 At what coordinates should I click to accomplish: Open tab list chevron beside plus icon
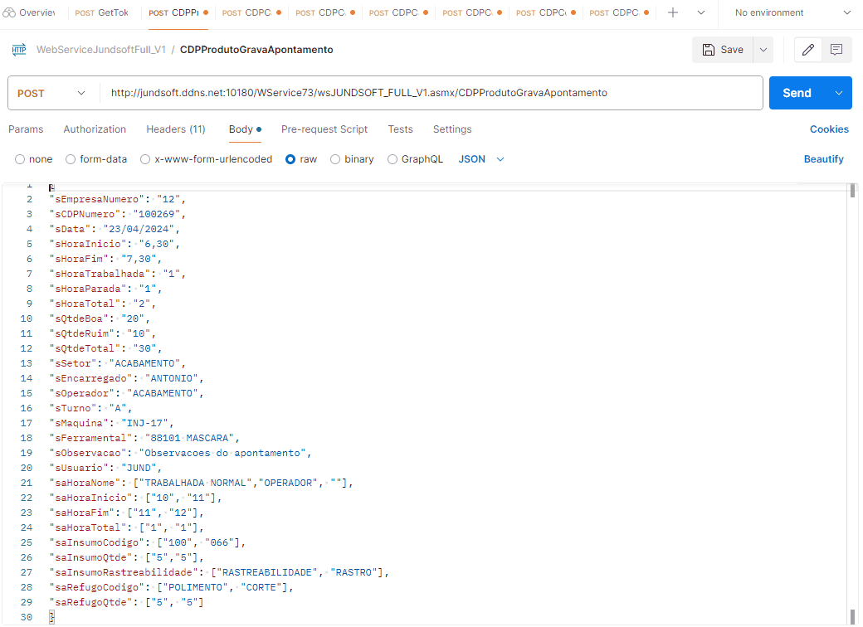pyautogui.click(x=701, y=13)
